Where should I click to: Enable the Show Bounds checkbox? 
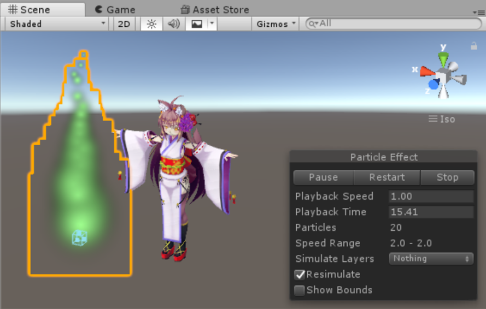pyautogui.click(x=300, y=290)
